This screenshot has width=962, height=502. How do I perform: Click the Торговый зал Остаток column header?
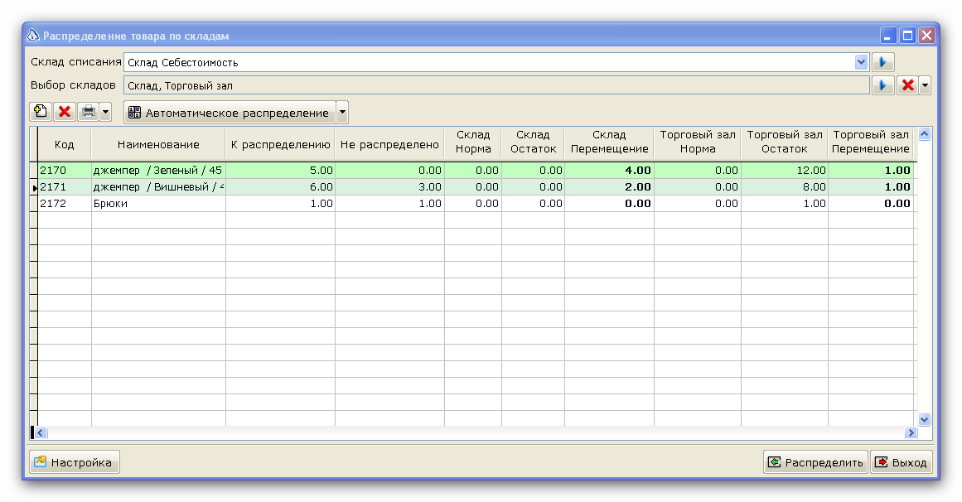pyautogui.click(x=785, y=142)
